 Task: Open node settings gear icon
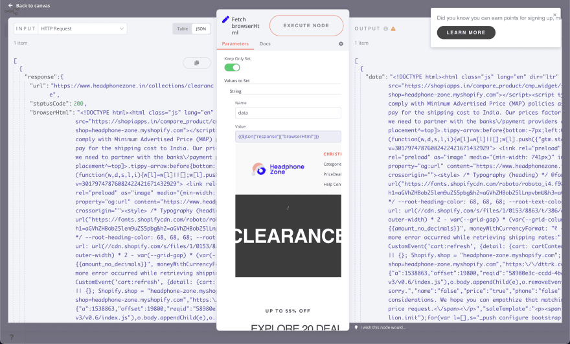pyautogui.click(x=341, y=43)
